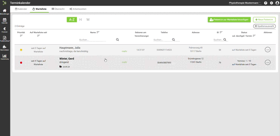Select the Warteliste tab
Image resolution: width=280 pixels, height=136 pixels.
[x=40, y=9]
